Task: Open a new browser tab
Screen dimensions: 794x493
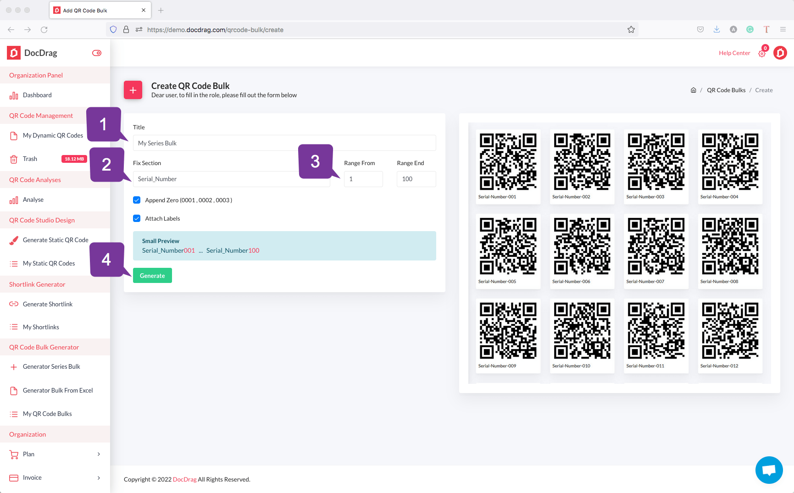Action: (161, 10)
